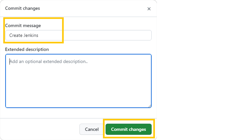234x140 pixels.
Task: Click the Commit message input field
Action: point(78,35)
